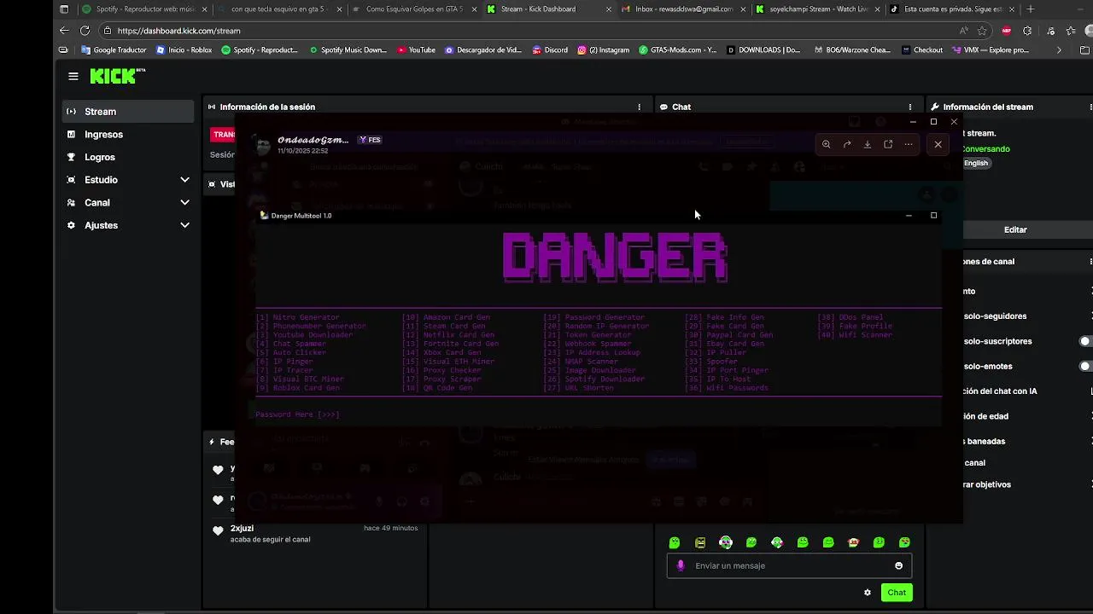The width and height of the screenshot is (1093, 614).
Task: Select the last heart-eyes emote
Action: pos(904,542)
